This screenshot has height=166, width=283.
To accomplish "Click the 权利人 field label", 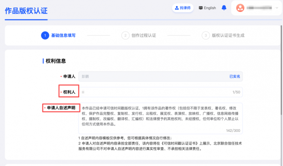I will (x=69, y=92).
